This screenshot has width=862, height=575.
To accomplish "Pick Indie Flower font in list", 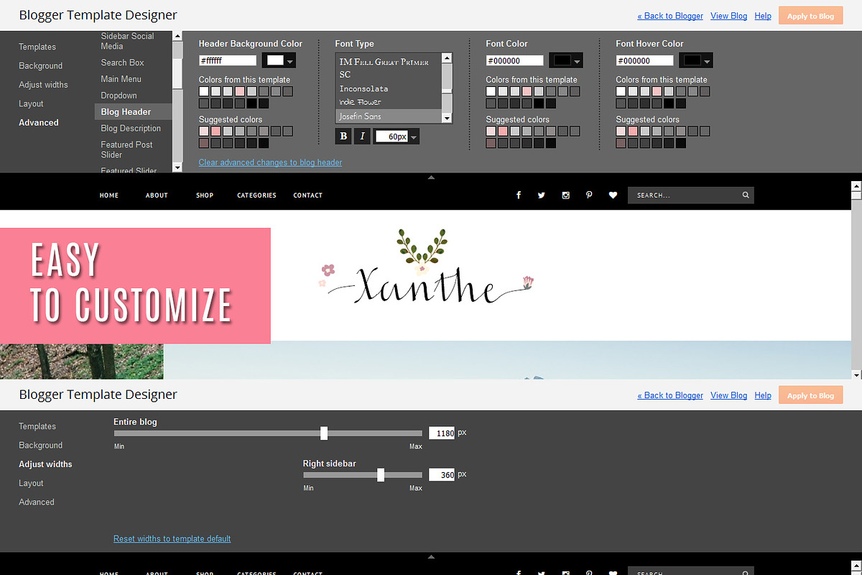I will (x=389, y=102).
